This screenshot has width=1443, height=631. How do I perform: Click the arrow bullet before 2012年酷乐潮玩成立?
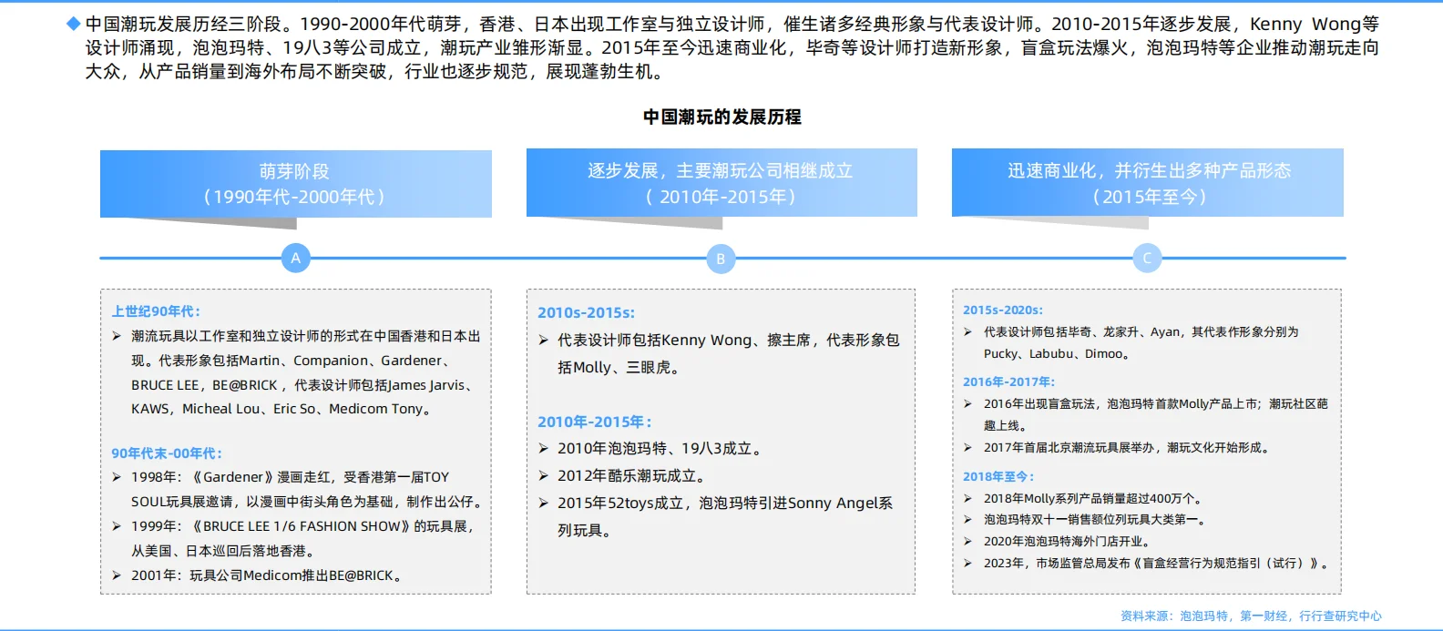pyautogui.click(x=543, y=475)
